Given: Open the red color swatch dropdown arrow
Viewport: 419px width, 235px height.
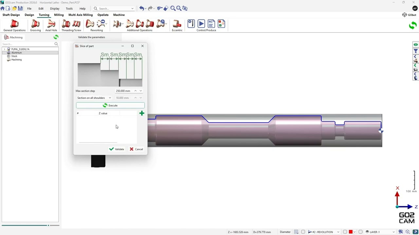Looking at the screenshot, I should point(355,232).
